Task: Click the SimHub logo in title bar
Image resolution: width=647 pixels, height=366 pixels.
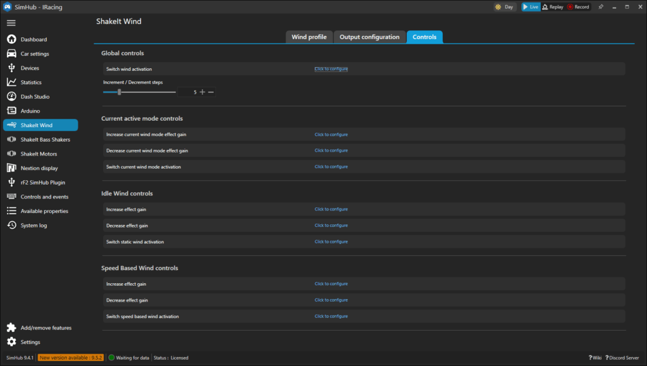Action: (8, 7)
